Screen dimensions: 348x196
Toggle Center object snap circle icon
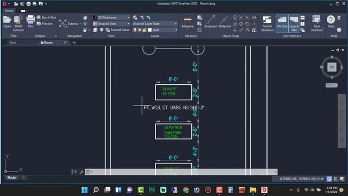coord(235,17)
